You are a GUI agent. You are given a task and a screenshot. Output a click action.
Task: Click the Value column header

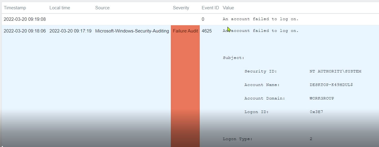tap(228, 8)
